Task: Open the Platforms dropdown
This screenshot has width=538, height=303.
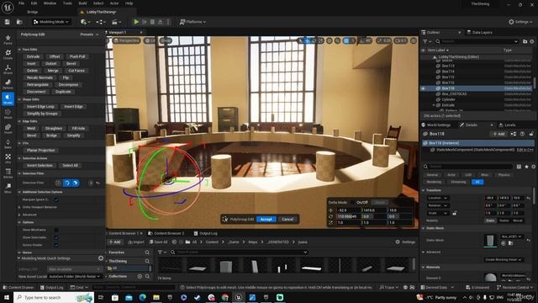Action: click(x=193, y=22)
